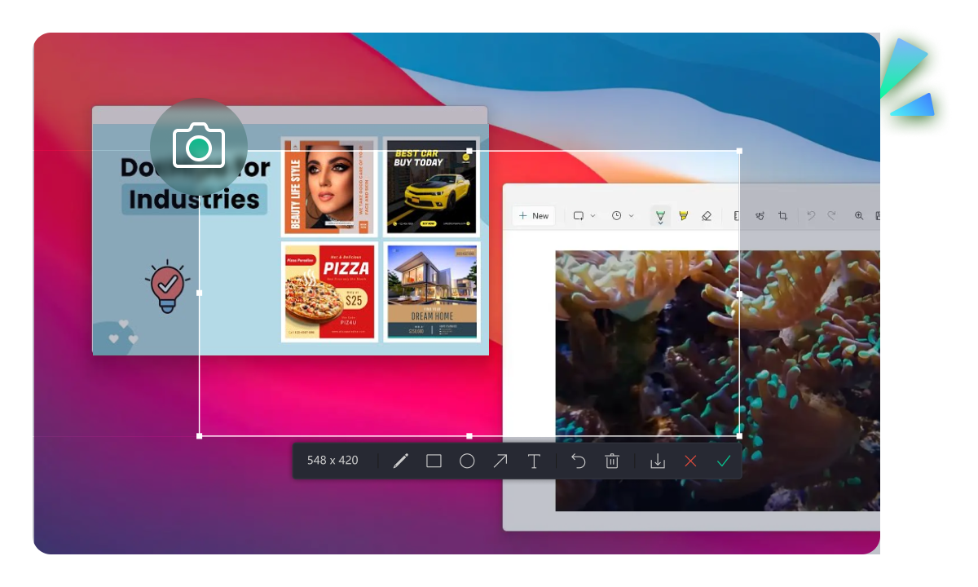This screenshot has width=978, height=587.
Task: Delete annotations with the trash icon
Action: 612,461
